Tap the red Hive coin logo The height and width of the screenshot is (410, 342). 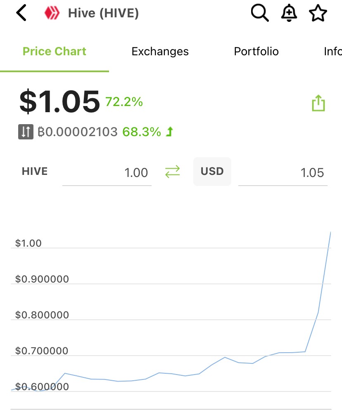52,12
